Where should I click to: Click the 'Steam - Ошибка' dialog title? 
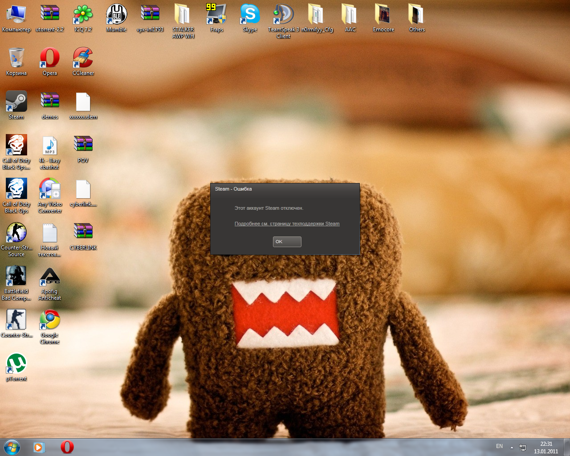click(233, 189)
